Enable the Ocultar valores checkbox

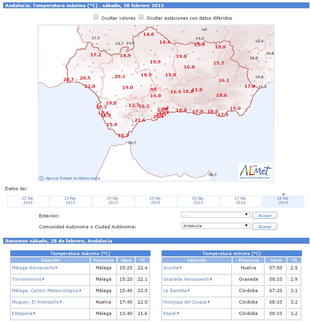pyautogui.click(x=96, y=17)
